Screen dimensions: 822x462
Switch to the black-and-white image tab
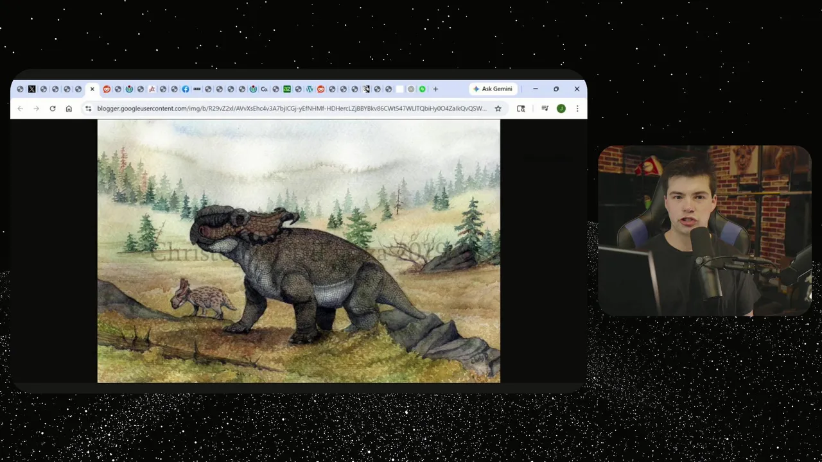click(366, 89)
